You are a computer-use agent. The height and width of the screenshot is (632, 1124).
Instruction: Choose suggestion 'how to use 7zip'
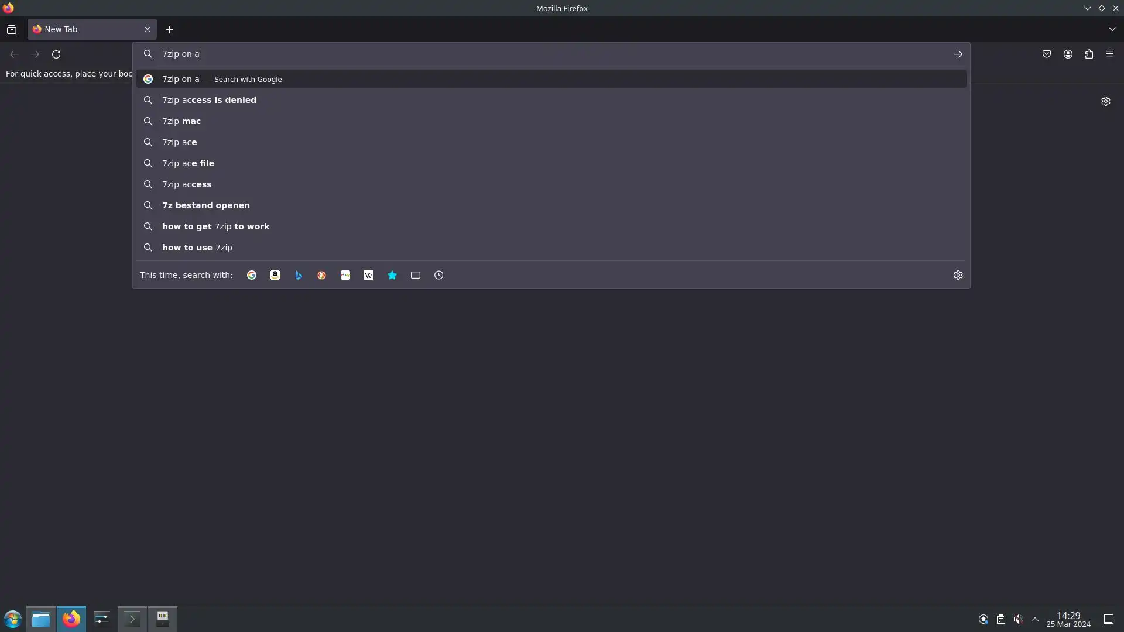click(x=197, y=248)
